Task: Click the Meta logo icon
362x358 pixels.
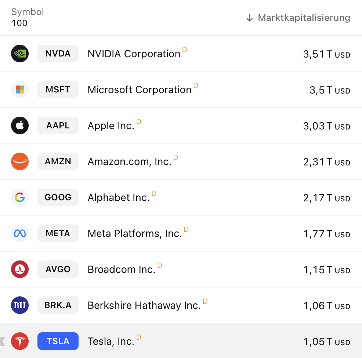Action: coord(20,233)
